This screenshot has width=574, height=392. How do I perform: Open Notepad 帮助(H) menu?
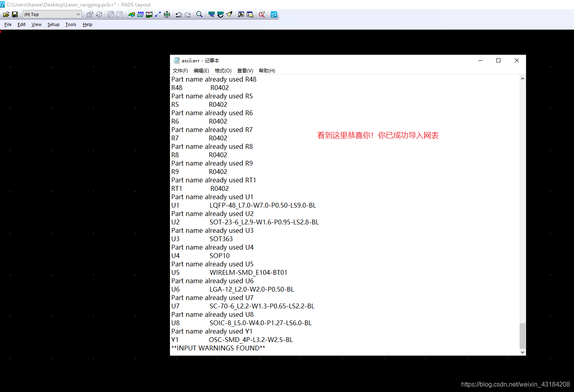click(267, 71)
